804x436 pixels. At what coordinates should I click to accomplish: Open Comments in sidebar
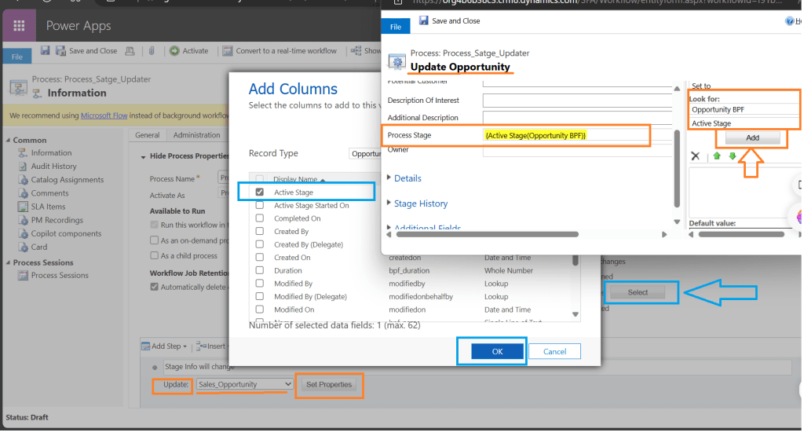[49, 193]
